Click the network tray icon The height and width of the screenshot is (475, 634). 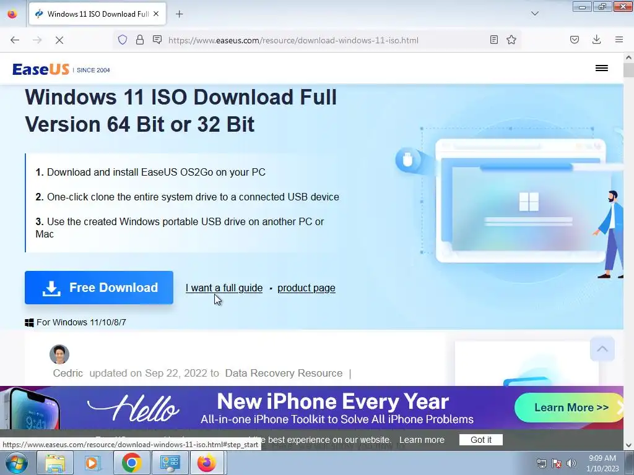(x=541, y=463)
